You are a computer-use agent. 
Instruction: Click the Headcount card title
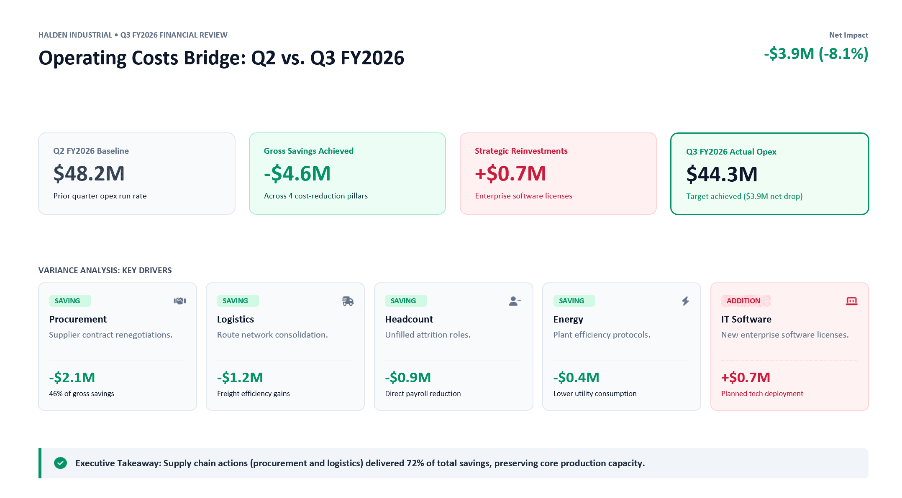coord(409,319)
